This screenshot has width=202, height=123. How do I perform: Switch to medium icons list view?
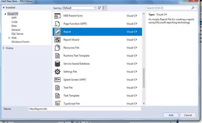pyautogui.click(x=105, y=8)
